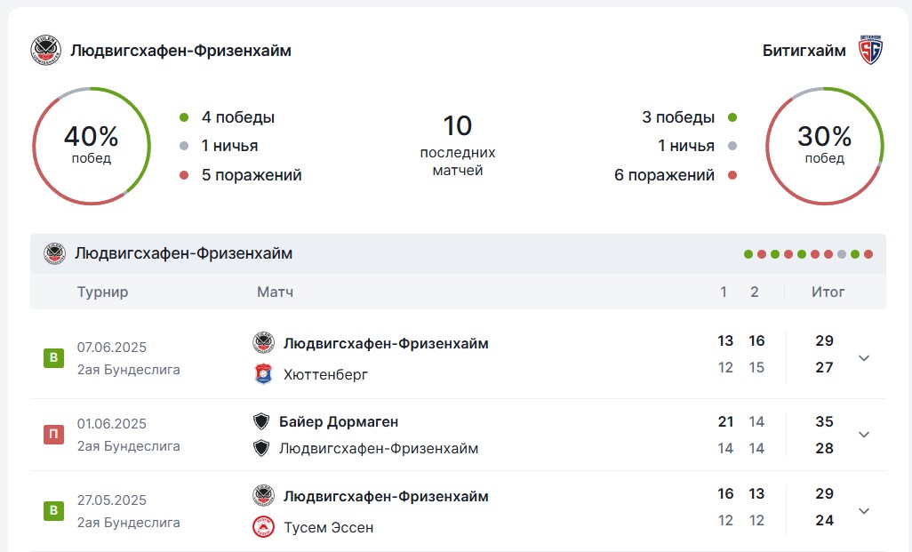Screen dimensions: 912x552
Task: Click the "6 поражений" stat
Action: (664, 175)
